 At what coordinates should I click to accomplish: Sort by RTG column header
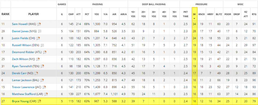click(x=254, y=14)
